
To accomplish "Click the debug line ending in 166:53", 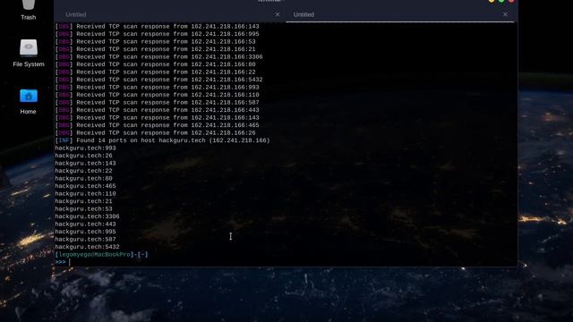I will click(x=155, y=42).
